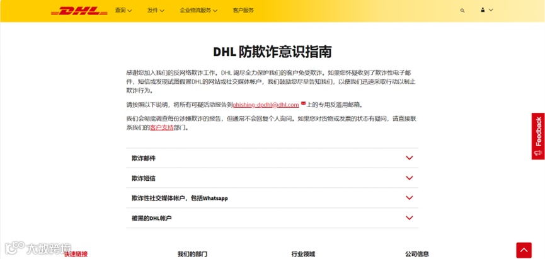Open the user account icon menu

[483, 10]
